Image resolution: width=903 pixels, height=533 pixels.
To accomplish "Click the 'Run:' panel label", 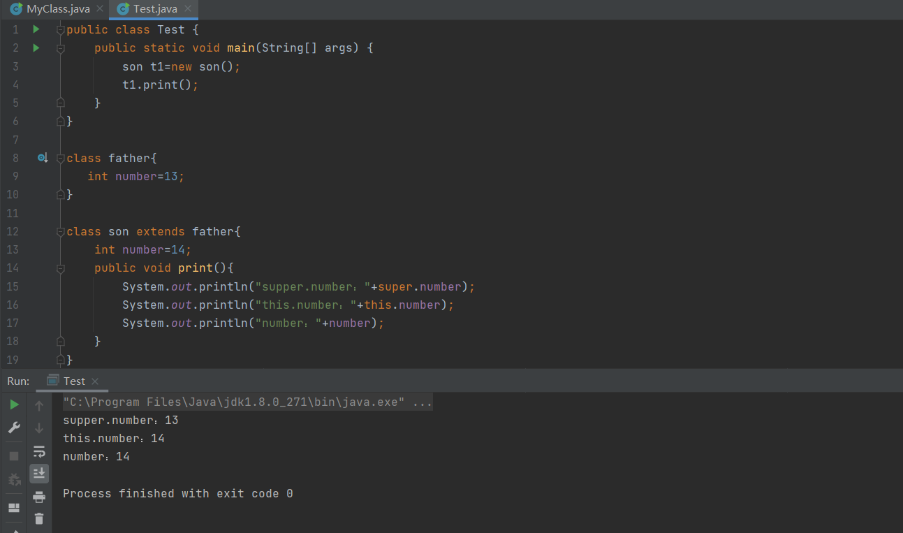I will (x=18, y=381).
